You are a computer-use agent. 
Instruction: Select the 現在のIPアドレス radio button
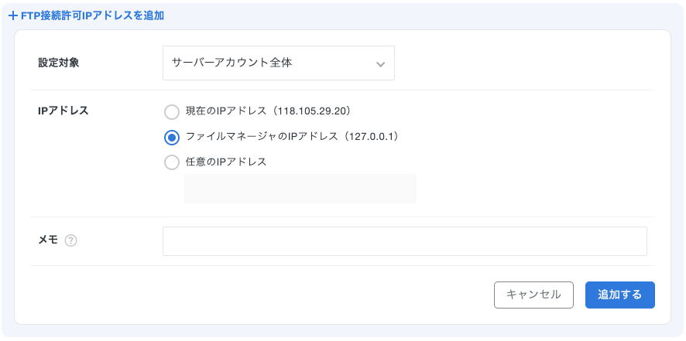pyautogui.click(x=172, y=112)
